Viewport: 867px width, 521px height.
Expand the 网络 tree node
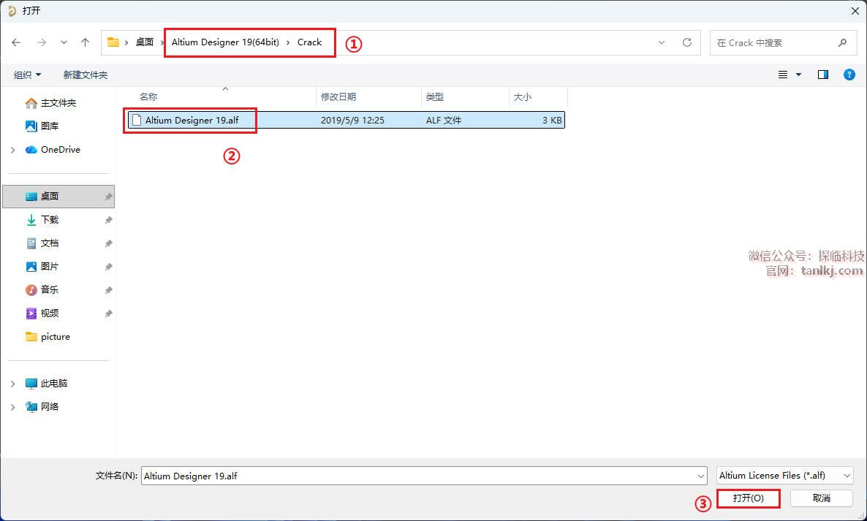12,407
